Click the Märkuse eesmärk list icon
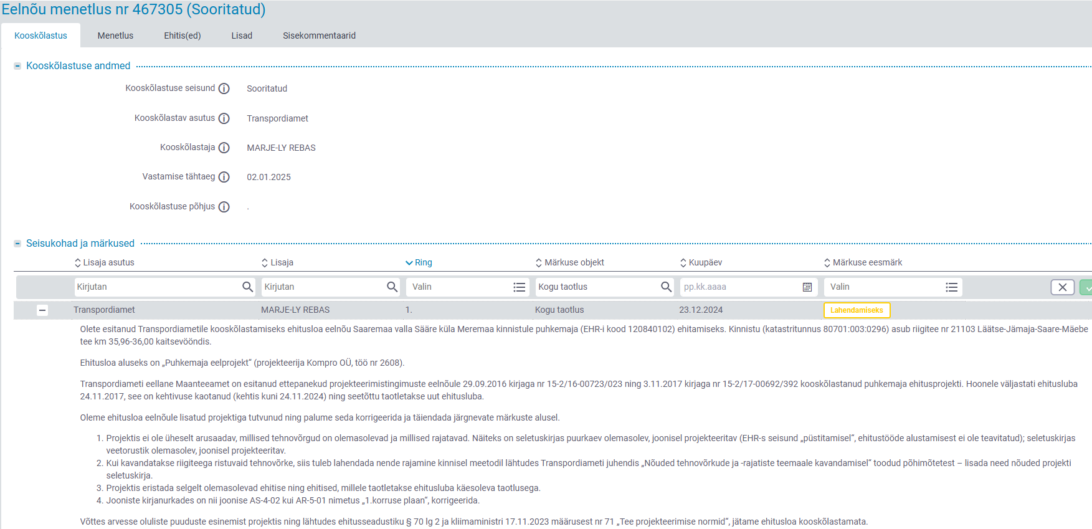1092x529 pixels. coord(952,287)
